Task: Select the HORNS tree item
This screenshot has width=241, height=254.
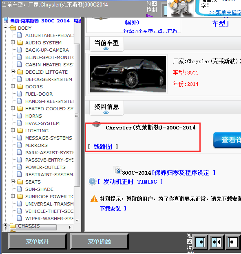Action: pos(33,116)
